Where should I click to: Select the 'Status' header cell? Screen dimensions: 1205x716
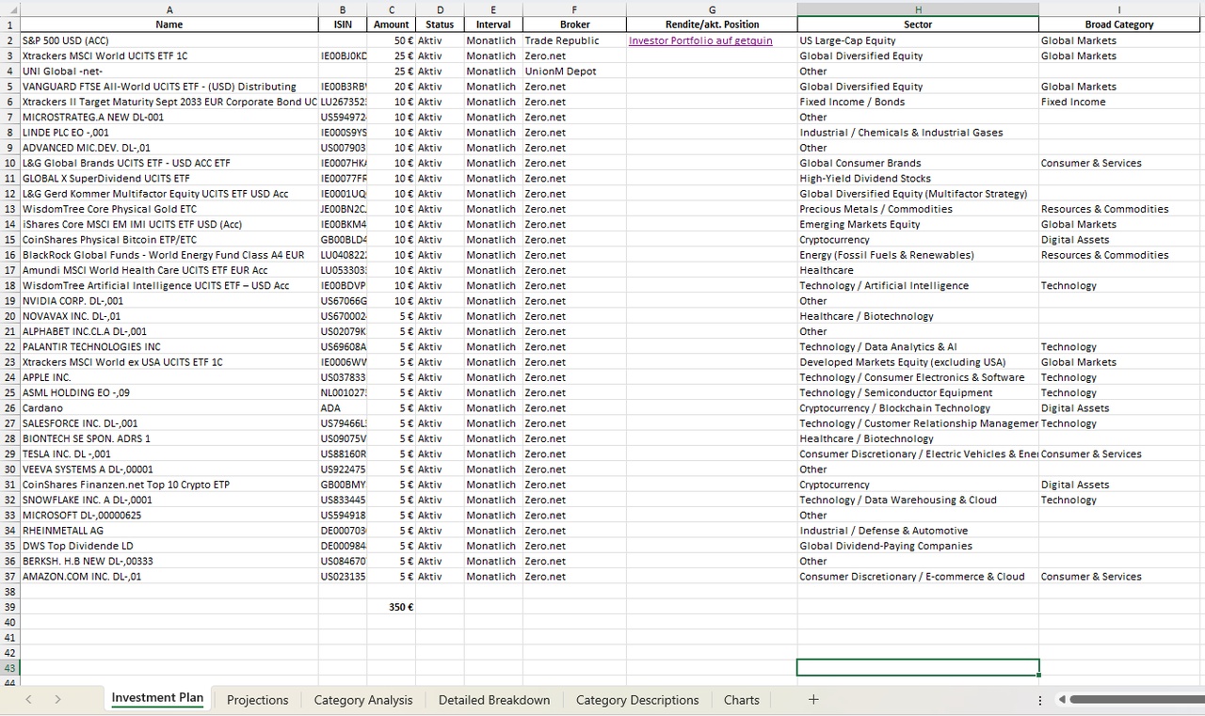pyautogui.click(x=440, y=24)
